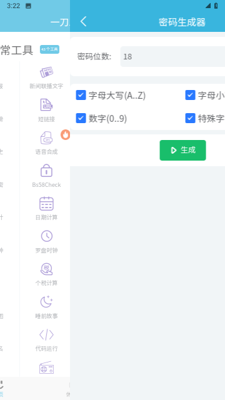Tap the status bar battery icon
This screenshot has width=225, height=400.
(216, 6)
